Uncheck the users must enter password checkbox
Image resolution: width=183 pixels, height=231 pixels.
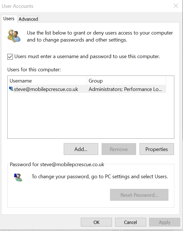10,57
